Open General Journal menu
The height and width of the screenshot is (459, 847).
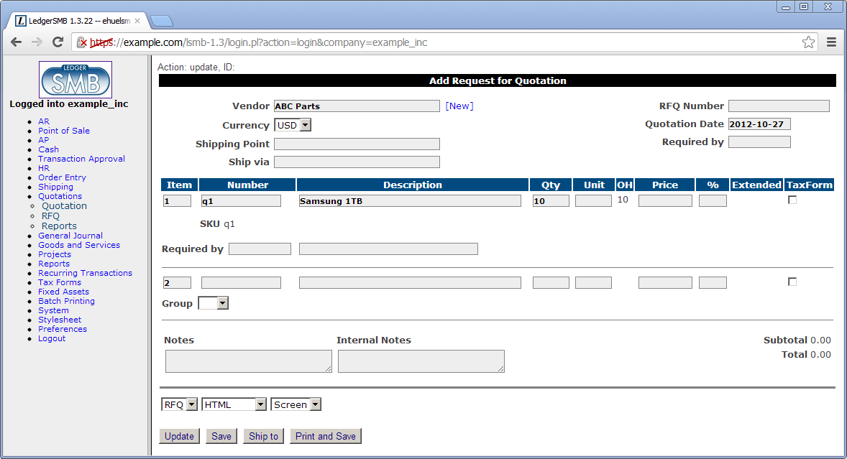(x=70, y=236)
